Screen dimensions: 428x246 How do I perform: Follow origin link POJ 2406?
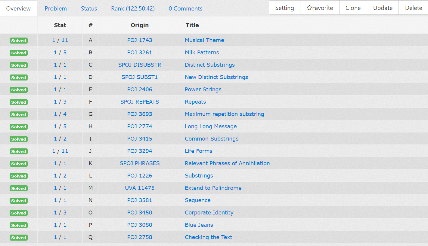pyautogui.click(x=140, y=89)
